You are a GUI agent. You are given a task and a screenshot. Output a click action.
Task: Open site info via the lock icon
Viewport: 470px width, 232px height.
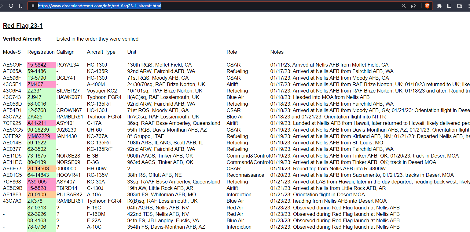coord(33,6)
